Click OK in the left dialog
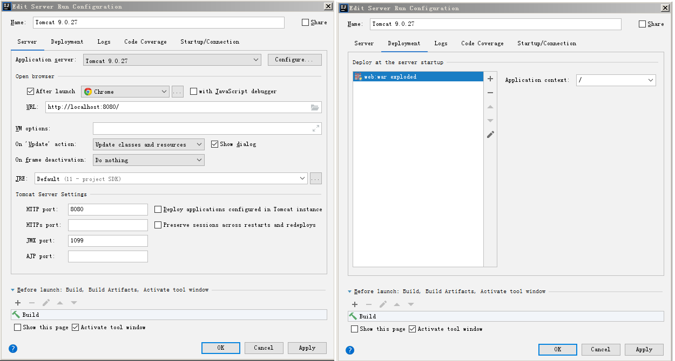This screenshot has width=675, height=361. (221, 348)
